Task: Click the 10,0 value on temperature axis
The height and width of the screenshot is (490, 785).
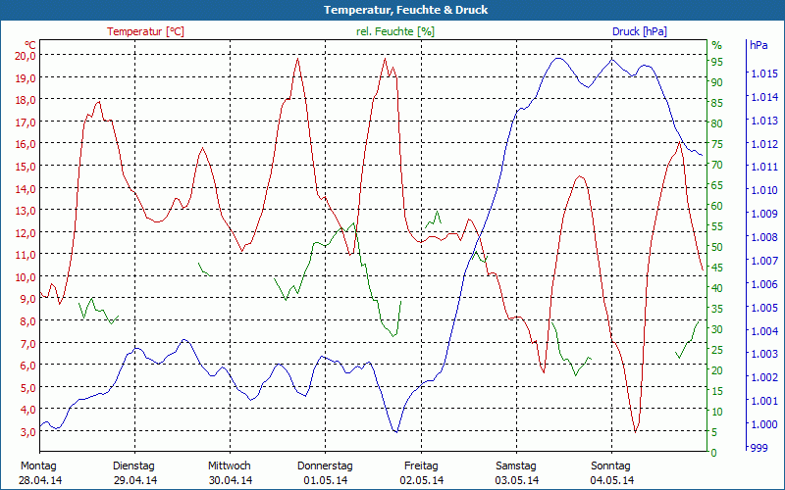Action: coord(26,276)
